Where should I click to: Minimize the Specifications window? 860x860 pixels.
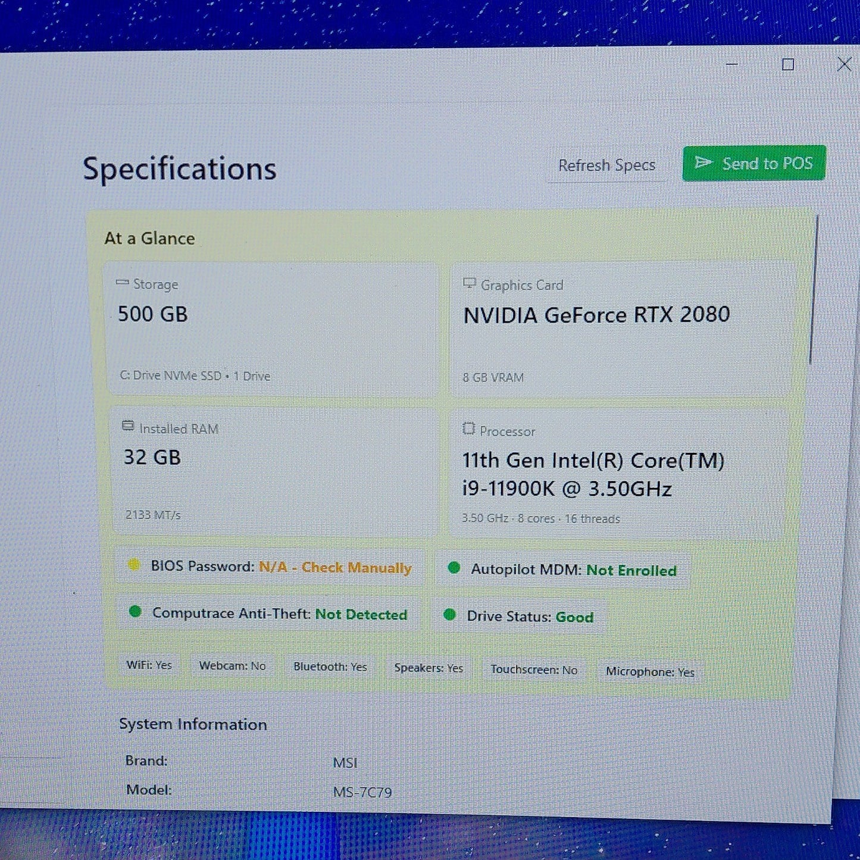point(732,64)
